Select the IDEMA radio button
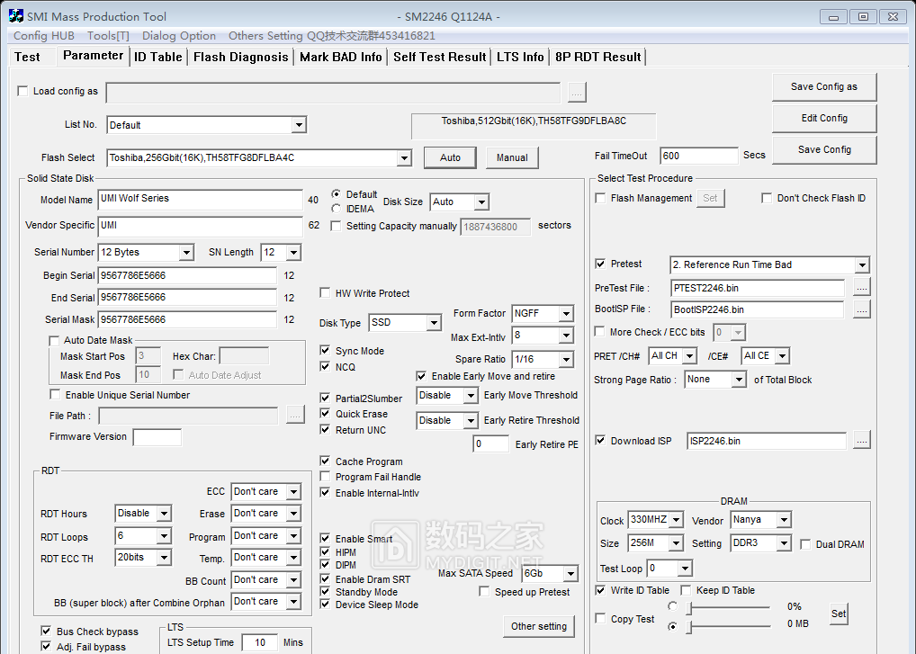This screenshot has height=654, width=916. click(337, 209)
